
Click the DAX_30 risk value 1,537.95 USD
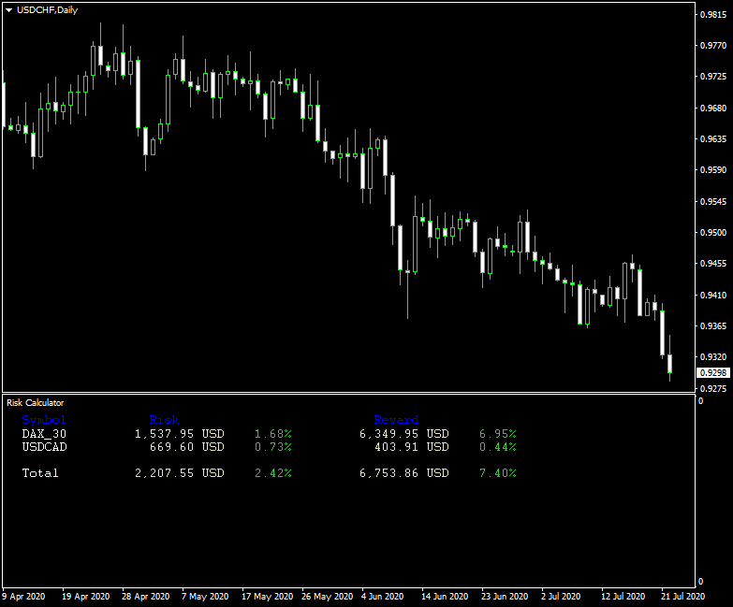point(179,434)
